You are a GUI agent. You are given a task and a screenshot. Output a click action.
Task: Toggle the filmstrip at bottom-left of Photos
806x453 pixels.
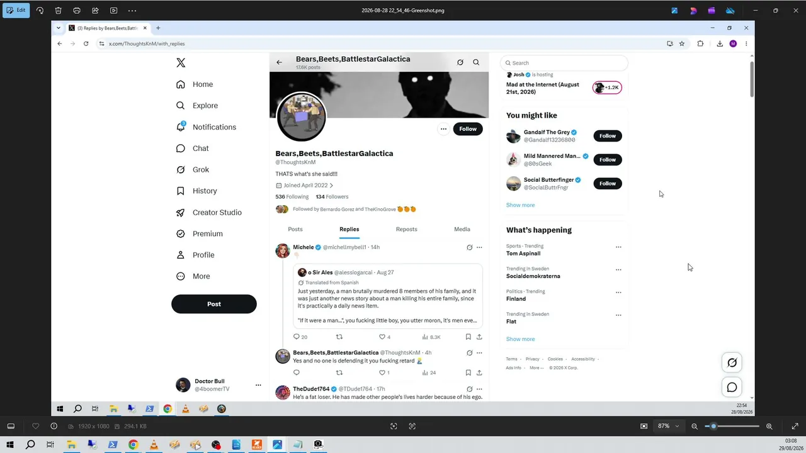11,426
